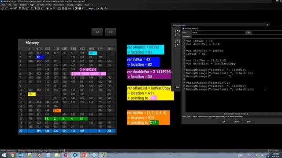Click code line 'var doublVar = 3.14'

tap(203, 44)
